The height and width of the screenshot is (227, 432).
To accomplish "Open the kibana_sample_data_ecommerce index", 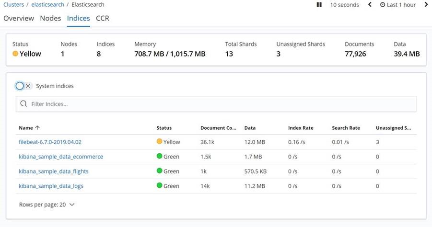I will coord(61,157).
